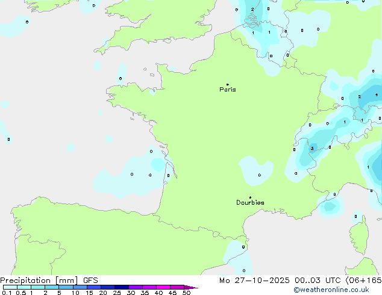Open the weatheronline.co.uk copyright link
This screenshot has height=295, width=382.
click(331, 290)
